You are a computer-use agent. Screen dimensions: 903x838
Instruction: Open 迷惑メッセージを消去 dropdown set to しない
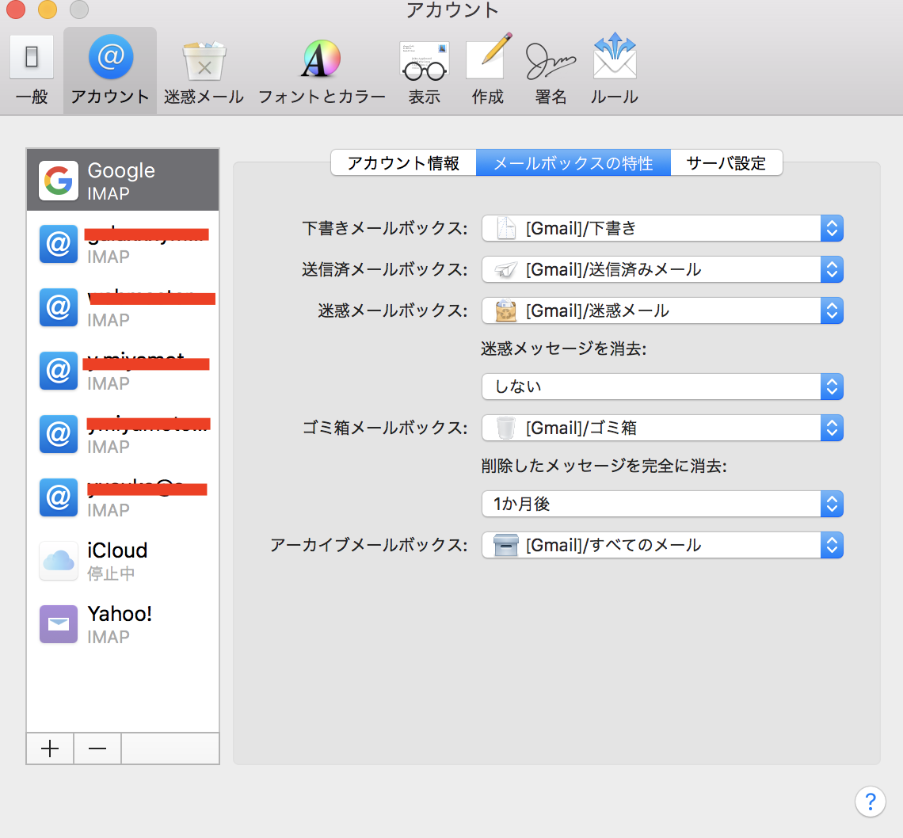pos(662,387)
